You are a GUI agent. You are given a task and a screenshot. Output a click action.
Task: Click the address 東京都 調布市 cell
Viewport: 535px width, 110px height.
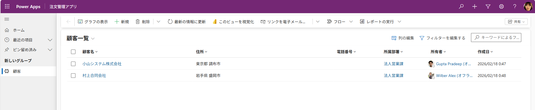pyautogui.click(x=208, y=64)
